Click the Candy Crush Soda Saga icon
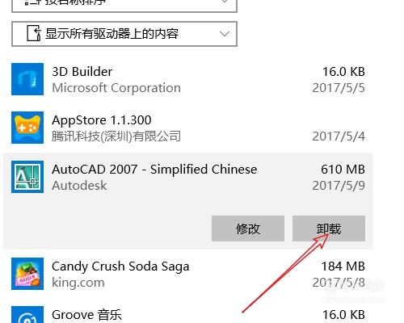 27,274
